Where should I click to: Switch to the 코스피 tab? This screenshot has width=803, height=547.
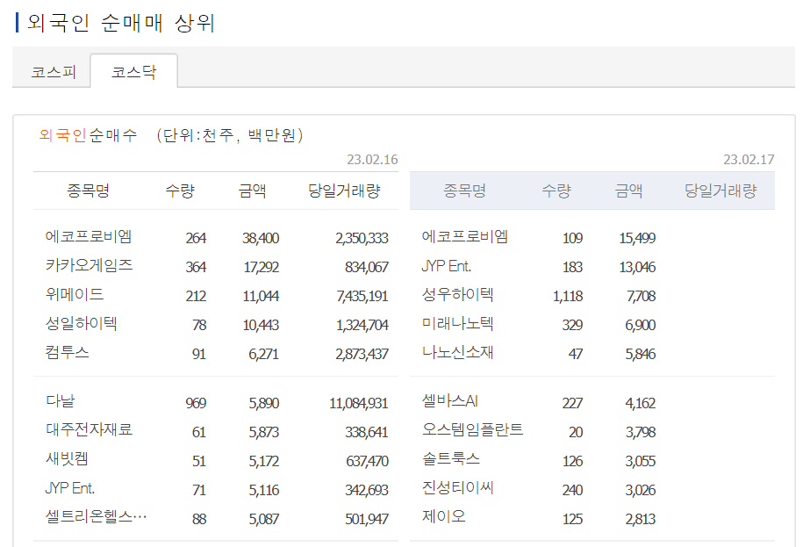tap(54, 72)
